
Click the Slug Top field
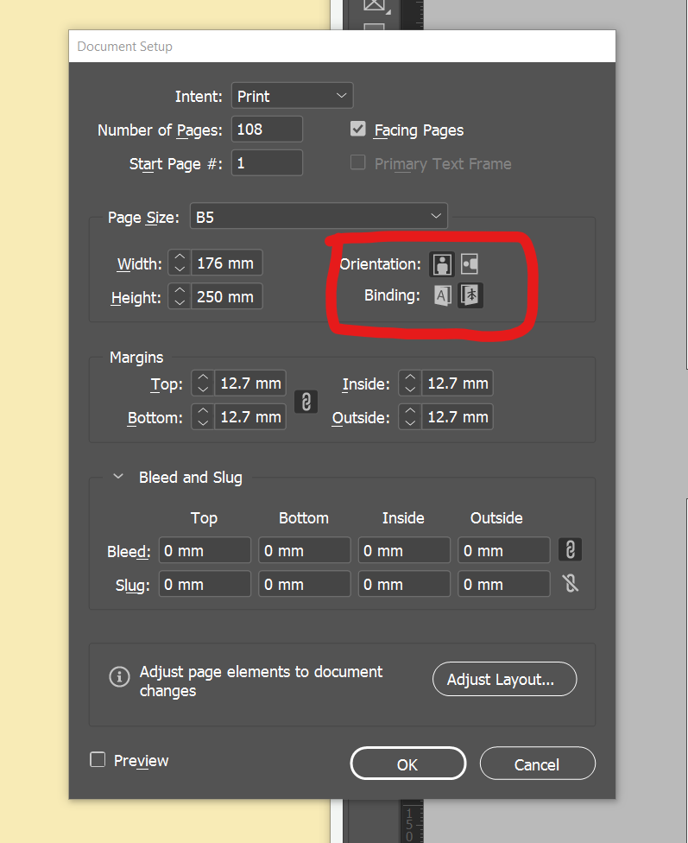(205, 584)
